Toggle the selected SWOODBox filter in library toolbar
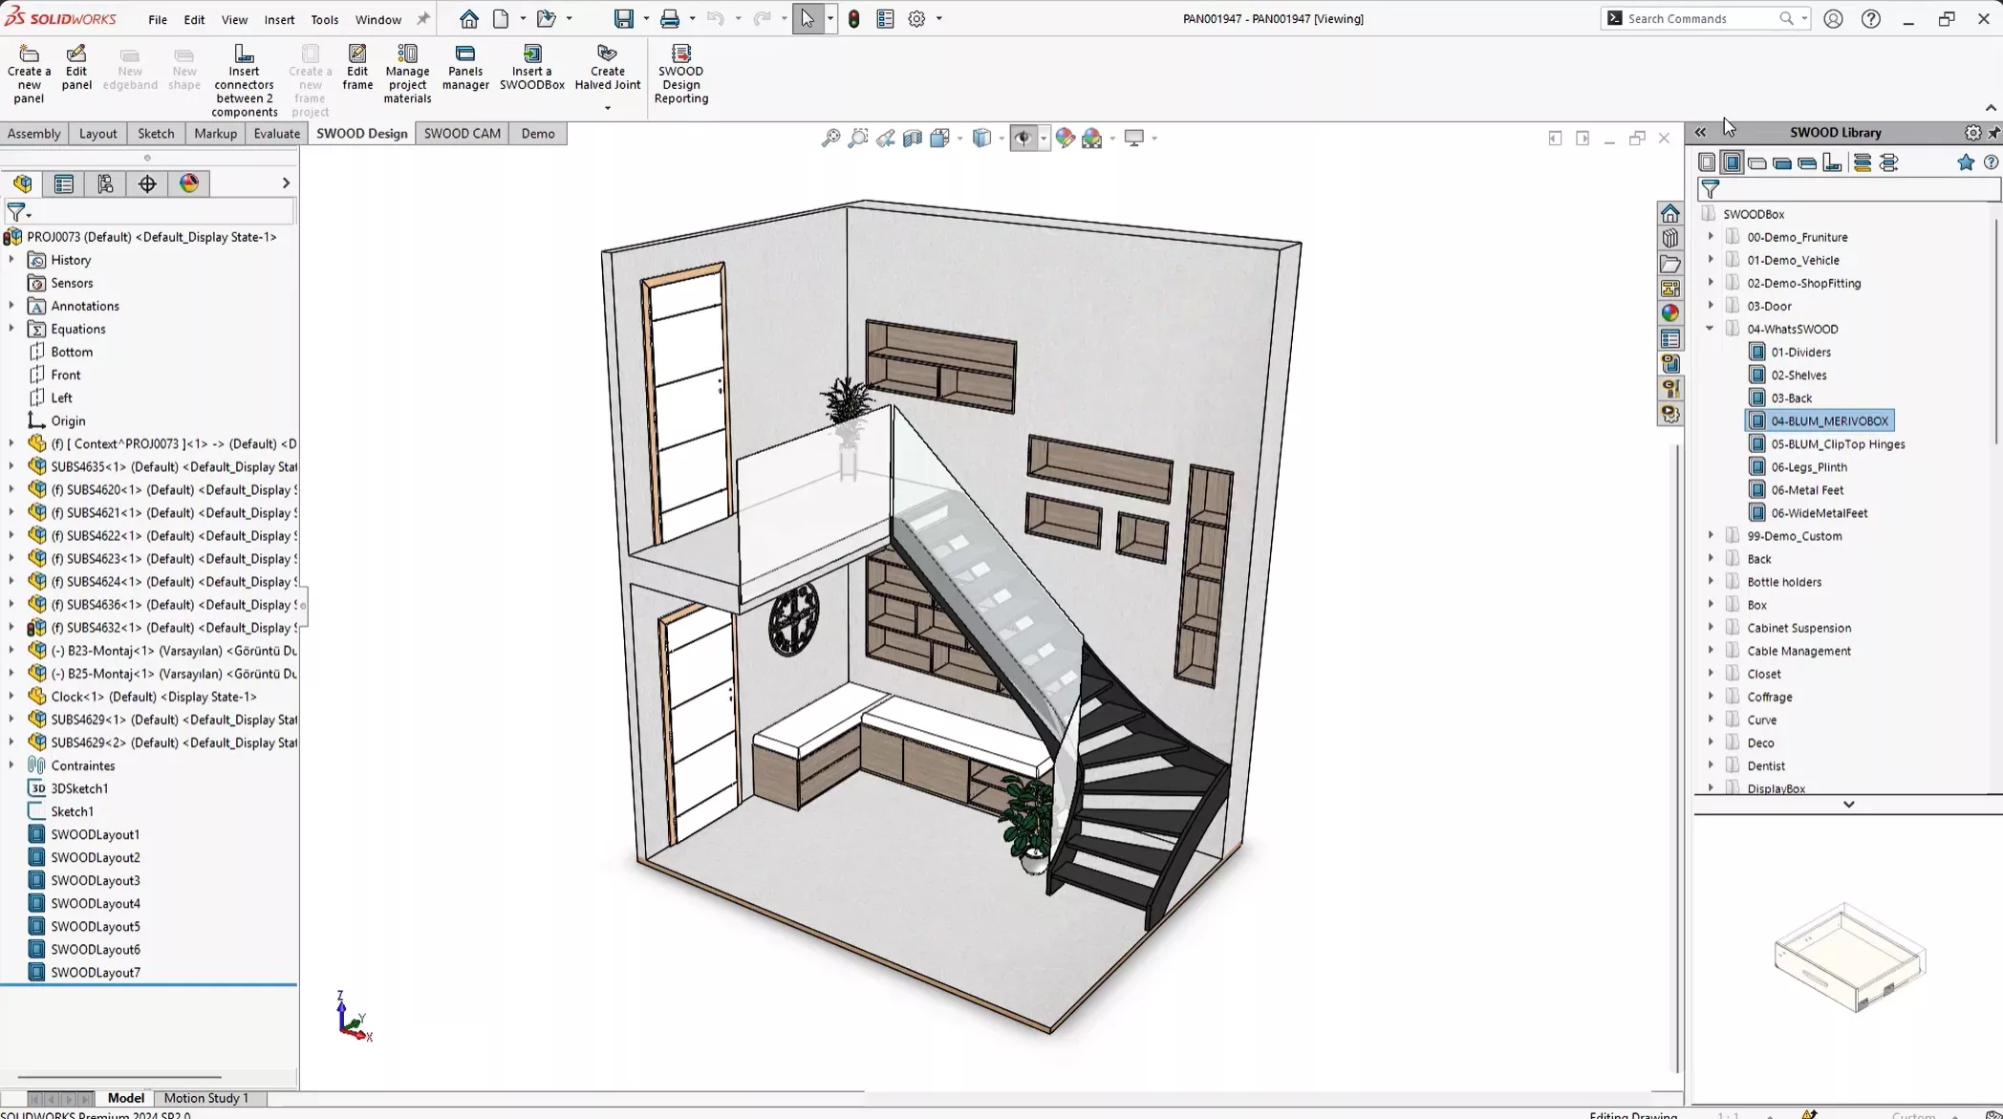The height and width of the screenshot is (1119, 2003). tap(1732, 162)
